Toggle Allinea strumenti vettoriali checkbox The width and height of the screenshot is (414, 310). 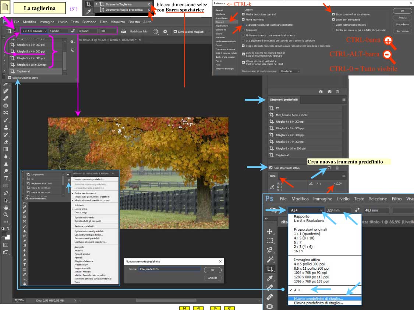point(243,62)
